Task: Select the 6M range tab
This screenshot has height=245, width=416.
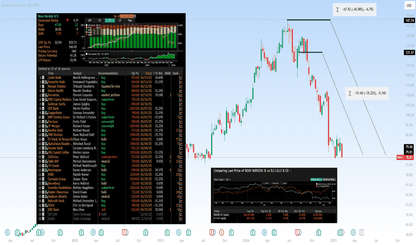Action: click(x=90, y=20)
